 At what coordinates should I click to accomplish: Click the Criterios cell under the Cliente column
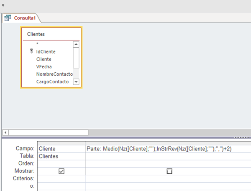[61, 178]
